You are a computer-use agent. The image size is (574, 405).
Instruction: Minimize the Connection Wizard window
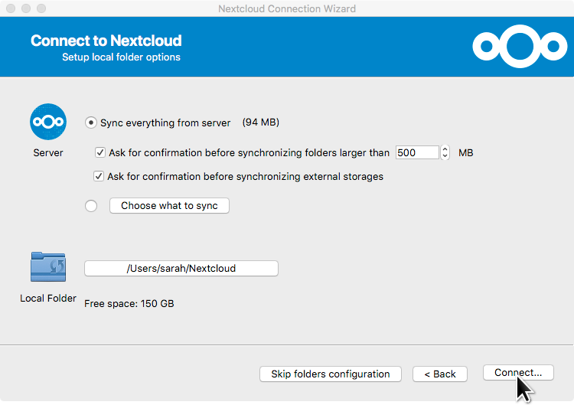click(x=26, y=8)
